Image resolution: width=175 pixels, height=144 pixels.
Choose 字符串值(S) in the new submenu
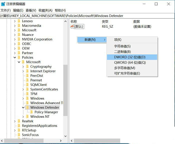(x=132, y=46)
